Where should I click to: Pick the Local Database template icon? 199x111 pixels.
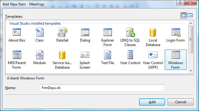pos(153,32)
